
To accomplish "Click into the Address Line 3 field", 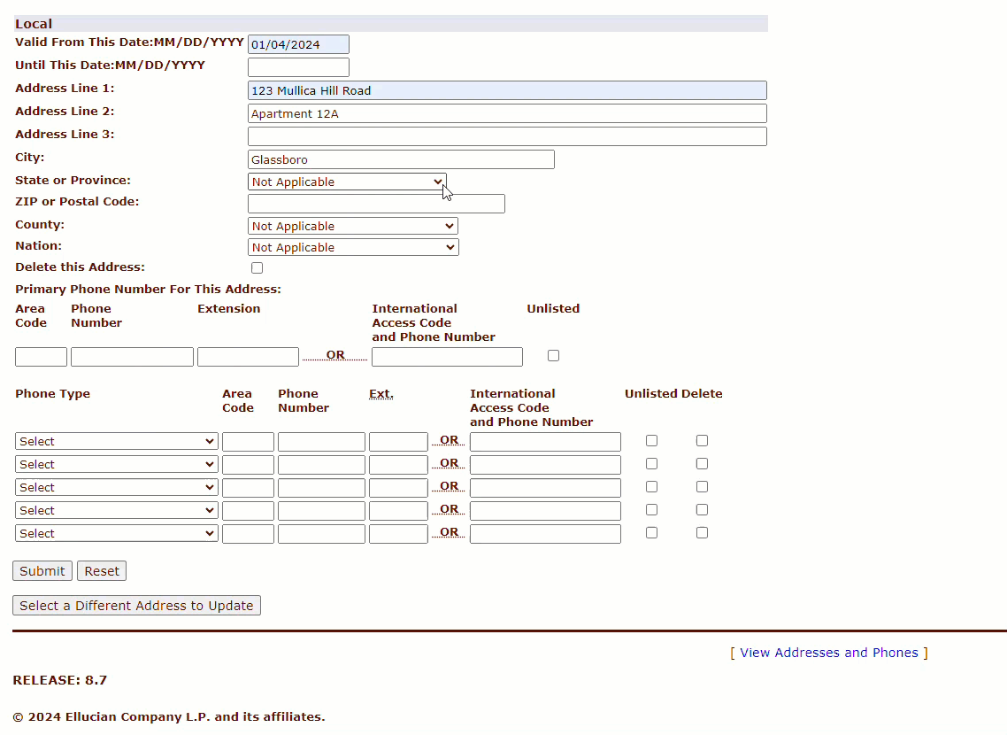I will (507, 136).
